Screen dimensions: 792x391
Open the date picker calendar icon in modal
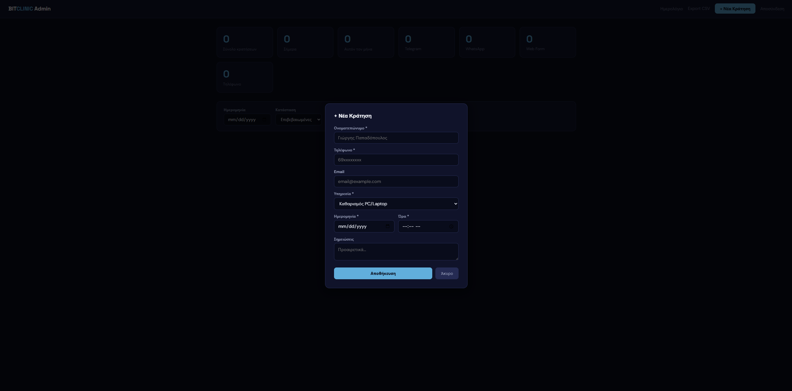click(387, 226)
